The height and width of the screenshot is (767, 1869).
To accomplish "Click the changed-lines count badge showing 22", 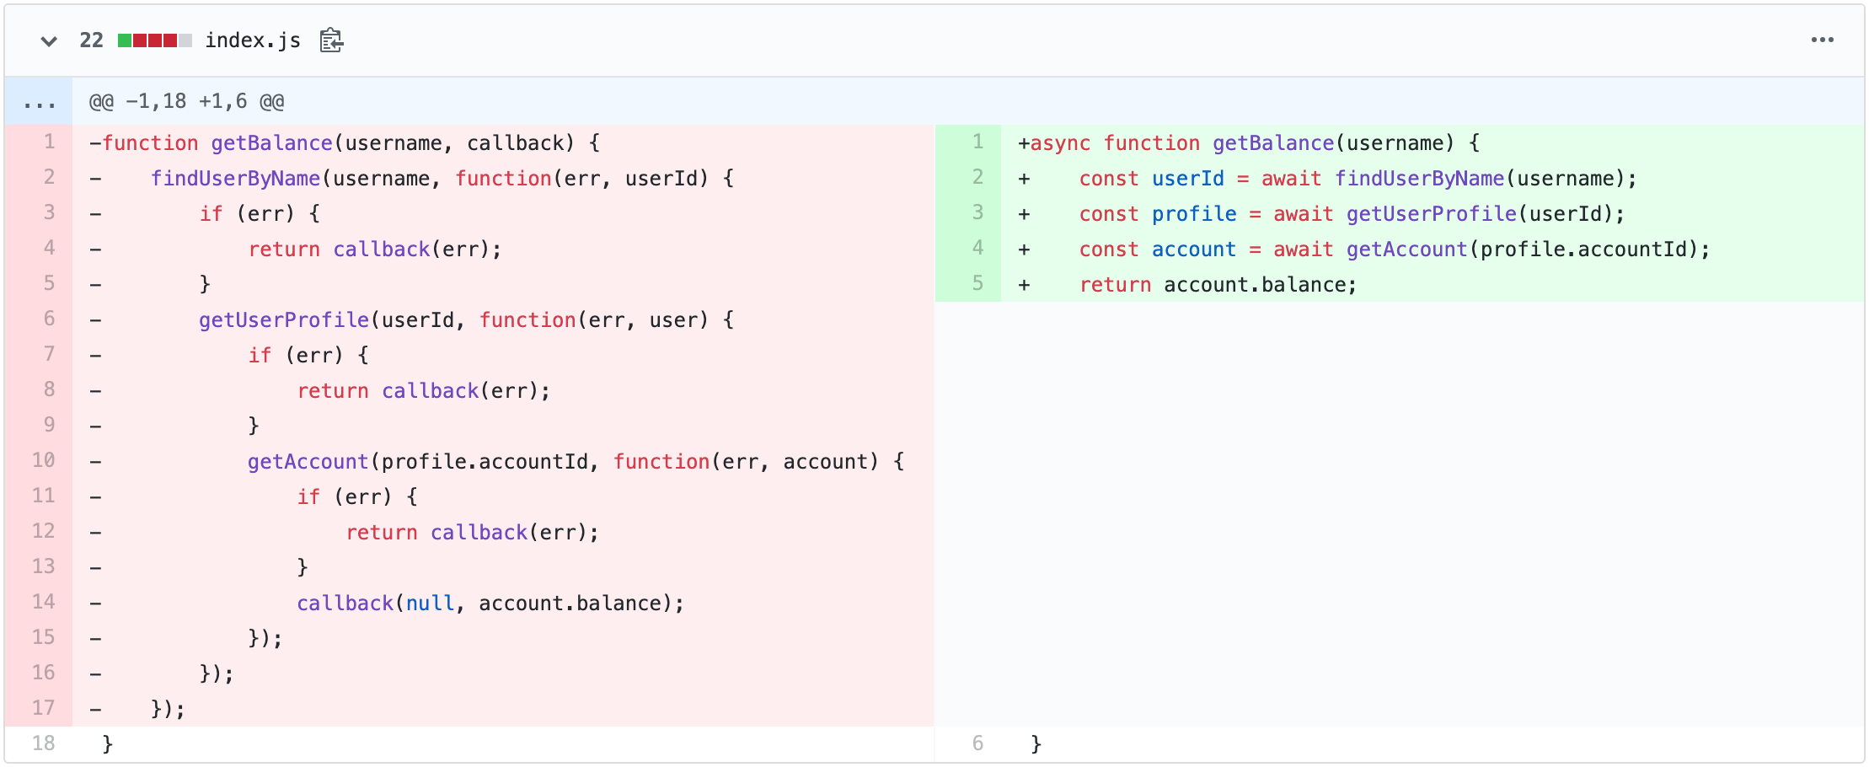I will tap(90, 40).
